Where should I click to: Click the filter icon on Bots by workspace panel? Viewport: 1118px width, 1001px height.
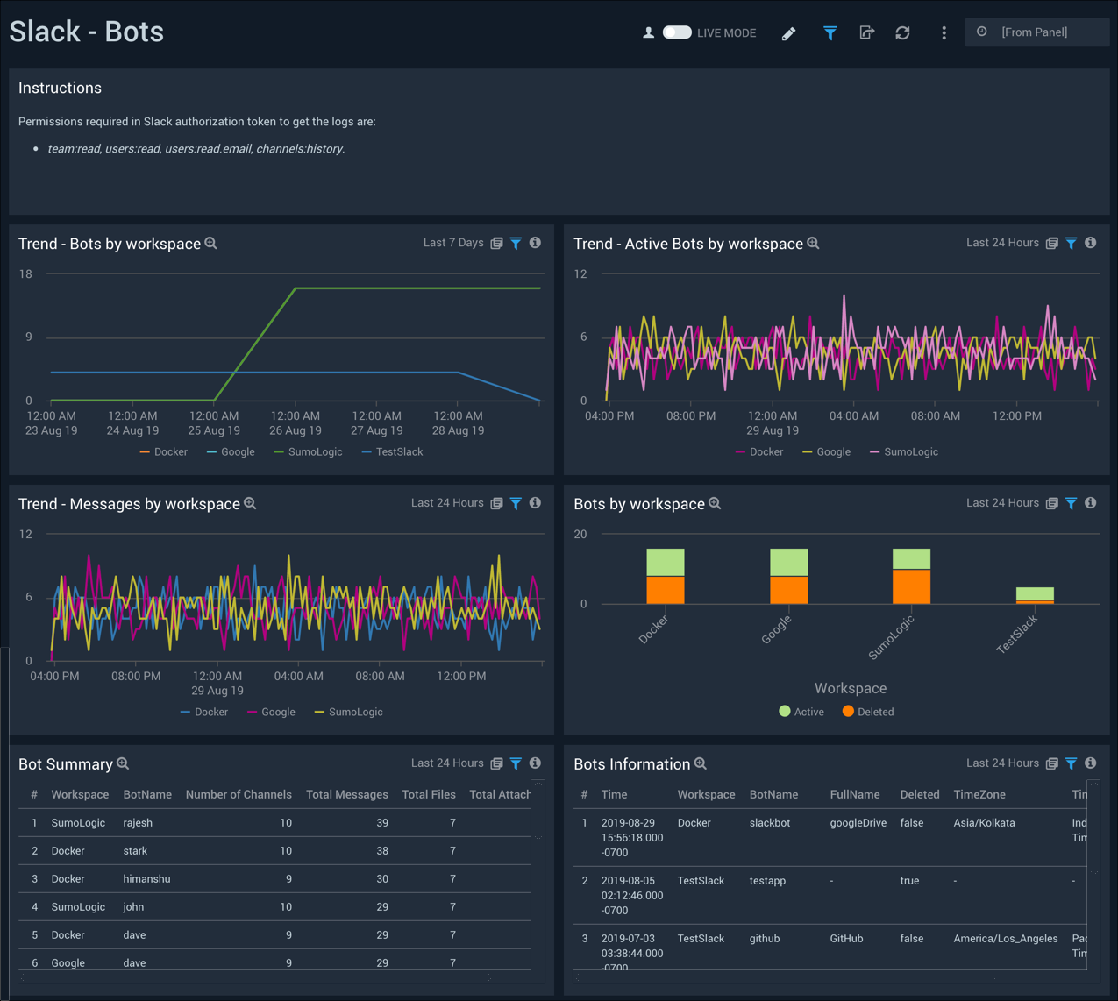1071,503
